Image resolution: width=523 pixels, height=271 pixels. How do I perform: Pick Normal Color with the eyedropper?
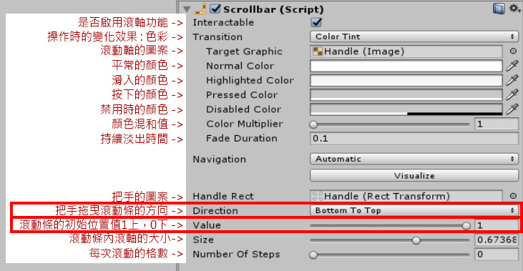(512, 66)
